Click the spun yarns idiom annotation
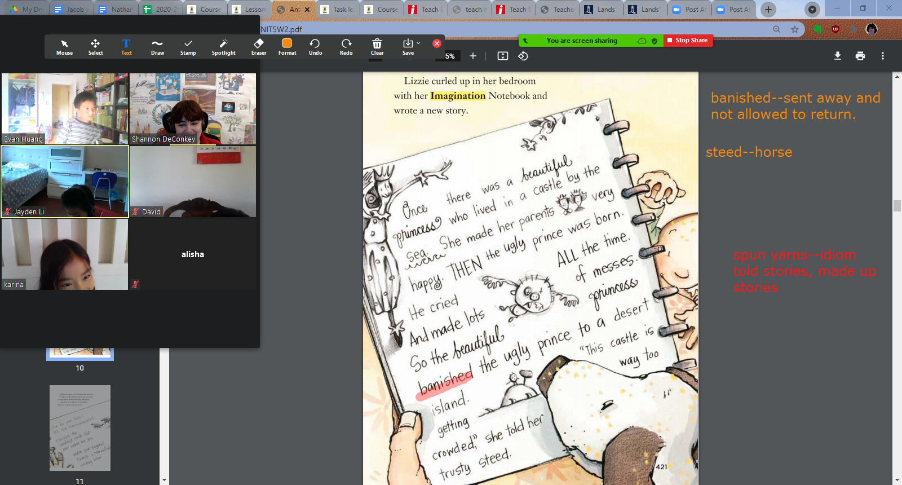 (x=804, y=271)
